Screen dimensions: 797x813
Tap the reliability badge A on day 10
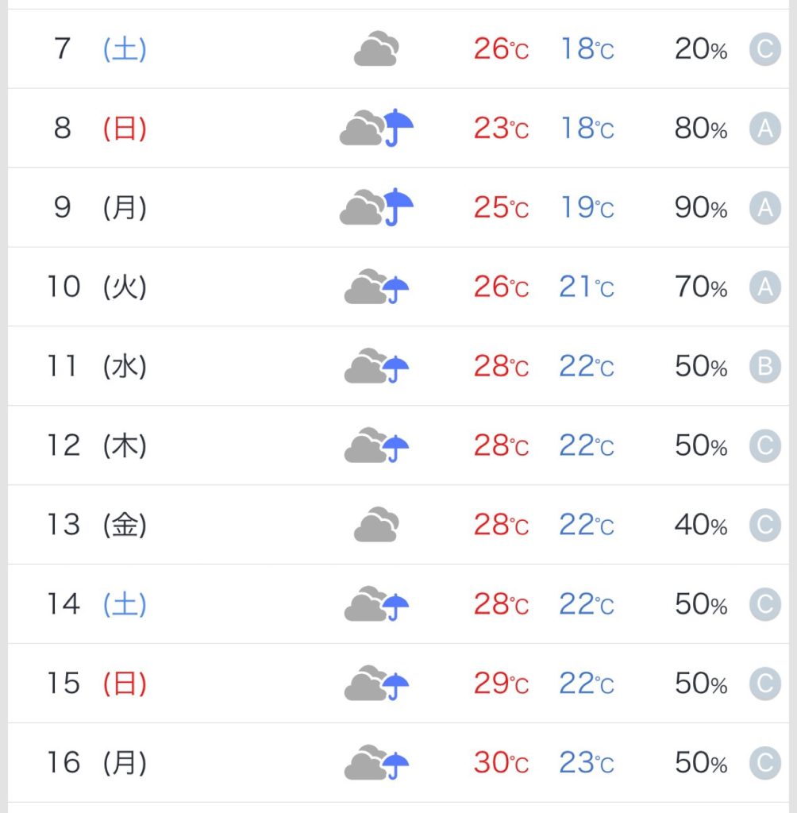pyautogui.click(x=765, y=287)
